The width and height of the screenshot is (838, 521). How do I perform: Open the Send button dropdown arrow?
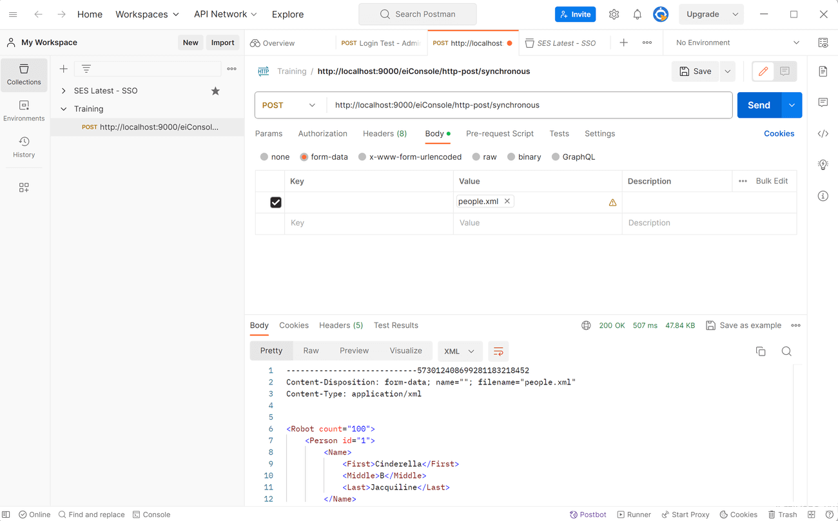pos(792,105)
